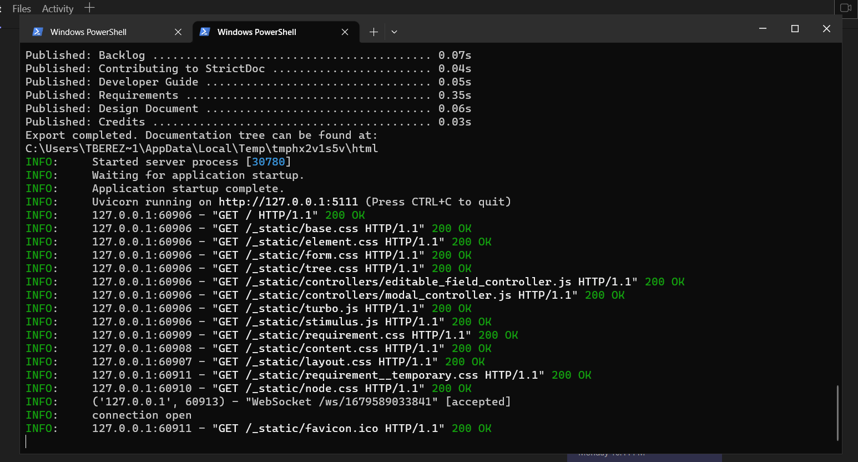This screenshot has height=462, width=858.
Task: Click the plus icon next to Activity
Action: [x=89, y=8]
